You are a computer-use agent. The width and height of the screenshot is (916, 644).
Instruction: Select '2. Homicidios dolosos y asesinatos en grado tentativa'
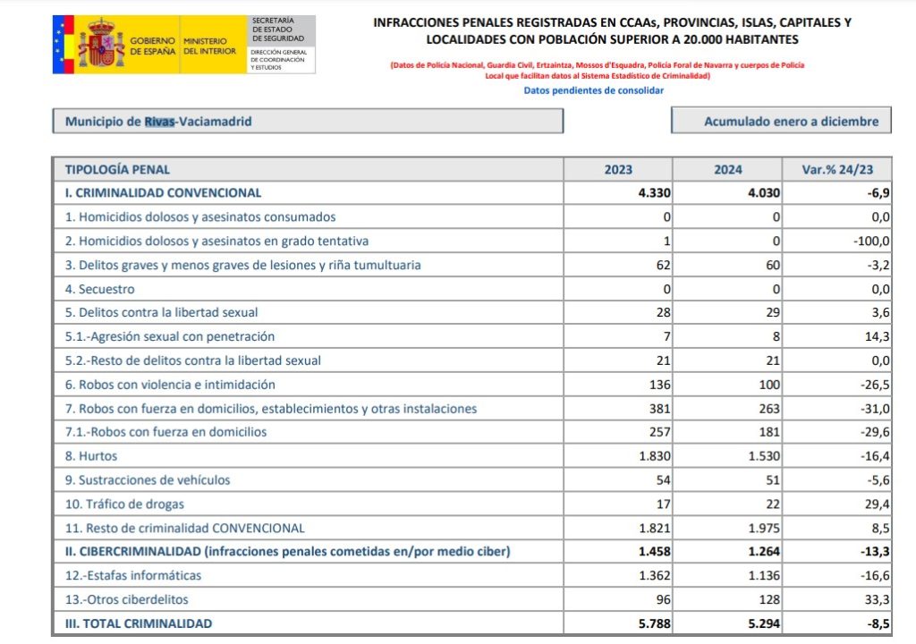[216, 241]
